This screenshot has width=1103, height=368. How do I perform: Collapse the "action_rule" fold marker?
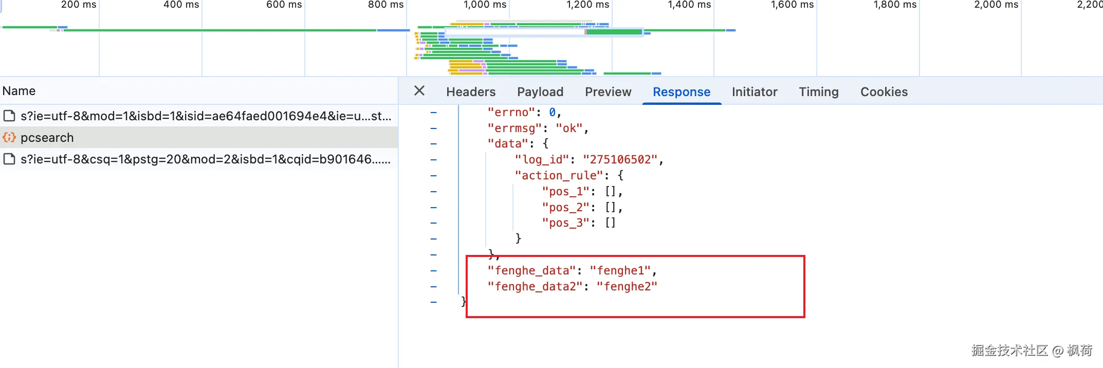(434, 176)
